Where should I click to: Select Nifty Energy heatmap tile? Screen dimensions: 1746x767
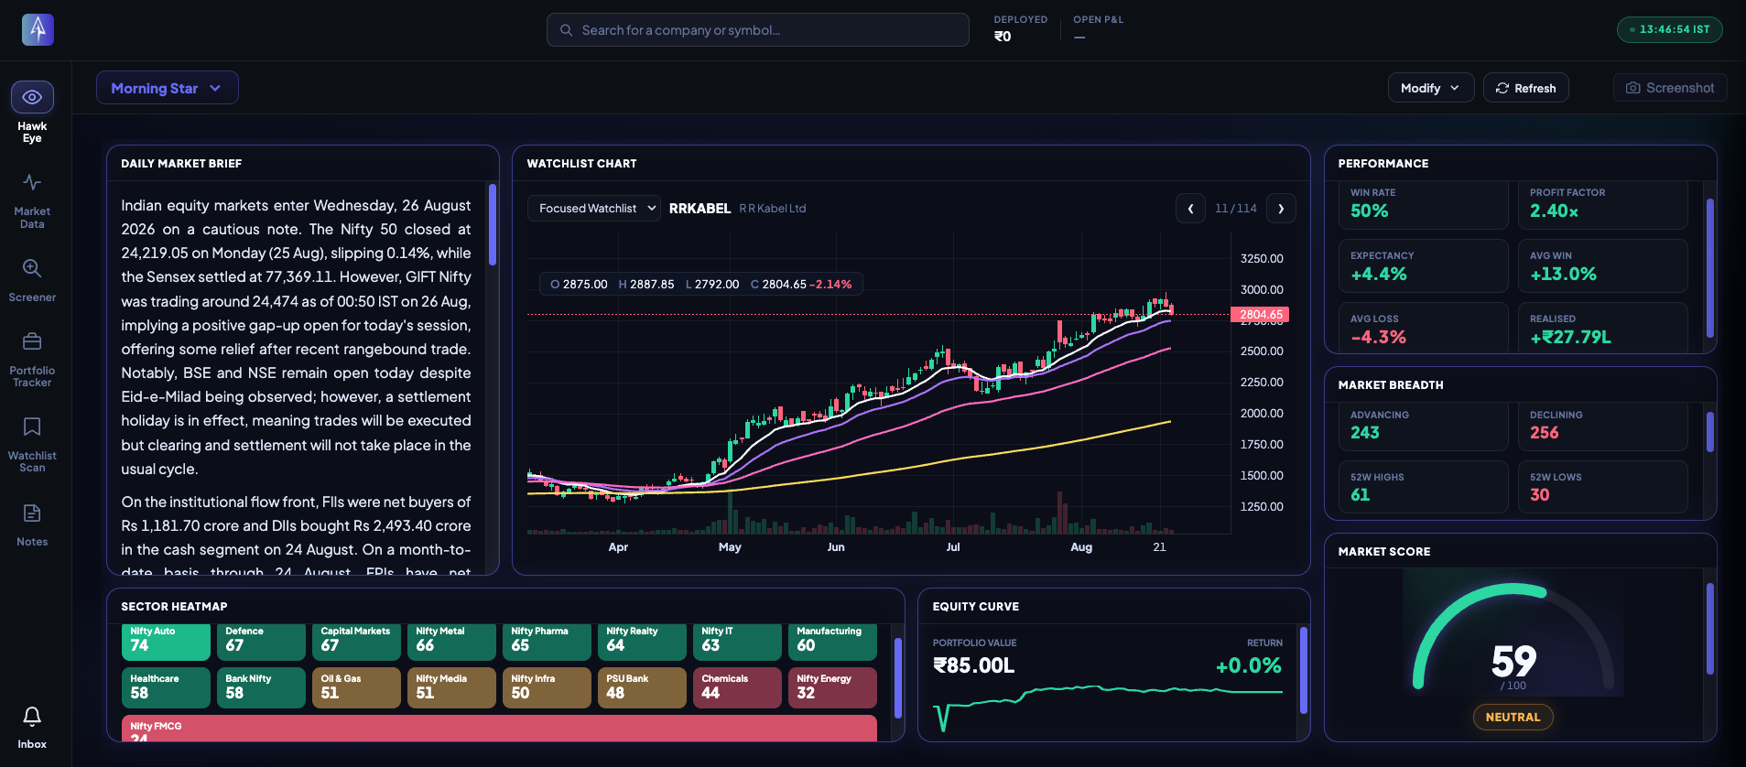click(x=832, y=687)
